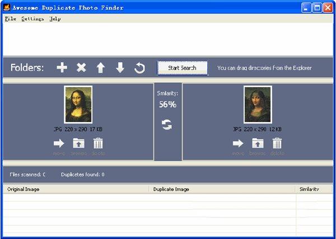336x239 pixels.
Task: Maximize the Awesome Duplicate Photo Finder window
Action: pos(317,8)
